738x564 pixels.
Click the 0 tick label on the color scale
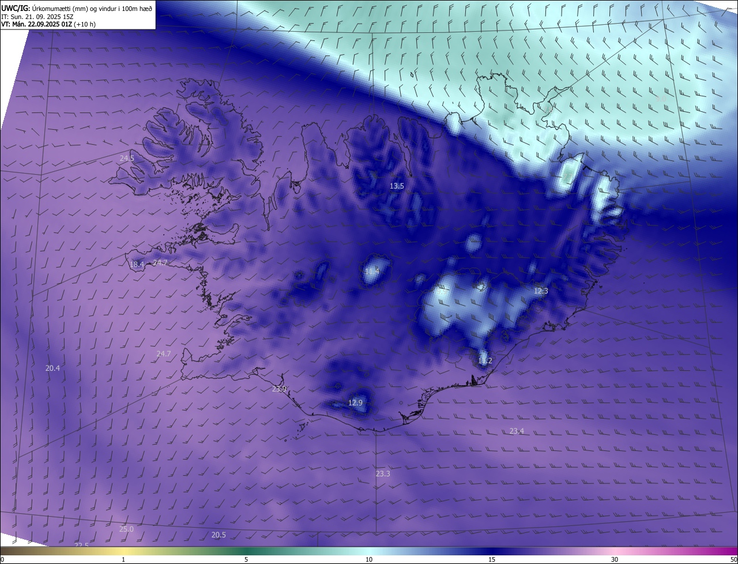(x=2, y=559)
